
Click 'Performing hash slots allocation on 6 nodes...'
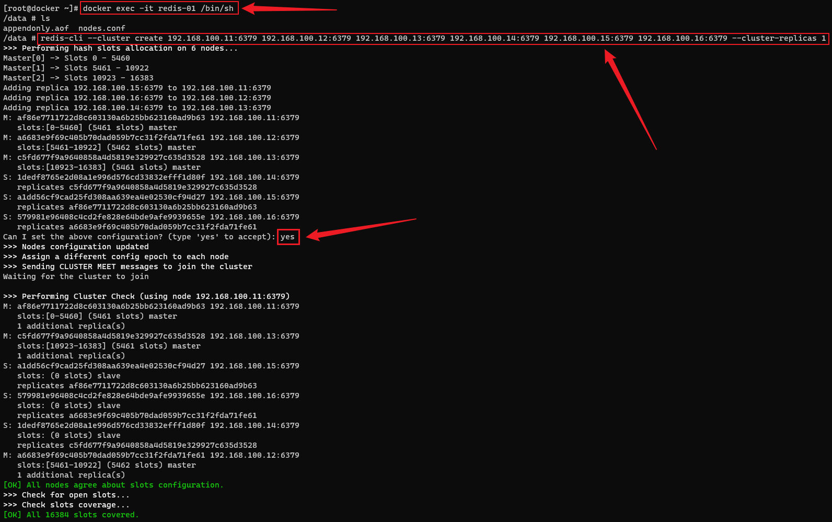130,48
